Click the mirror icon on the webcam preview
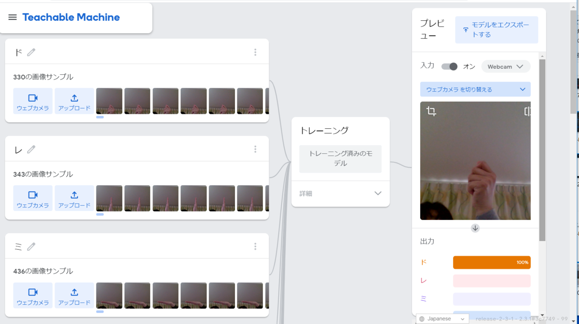The width and height of the screenshot is (579, 324). pos(526,110)
